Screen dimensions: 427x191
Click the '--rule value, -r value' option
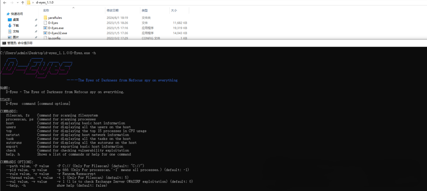point(27,174)
